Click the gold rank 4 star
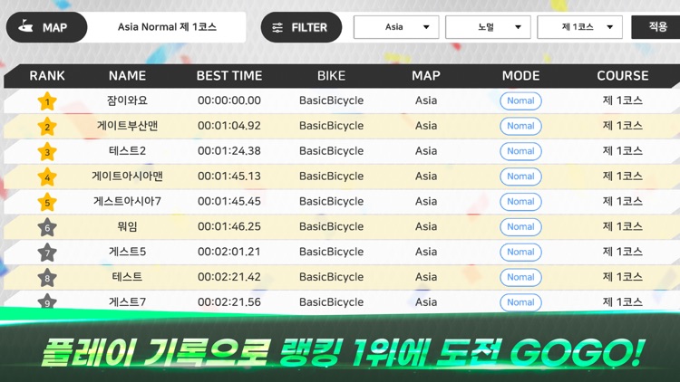The image size is (680, 382). point(47,177)
